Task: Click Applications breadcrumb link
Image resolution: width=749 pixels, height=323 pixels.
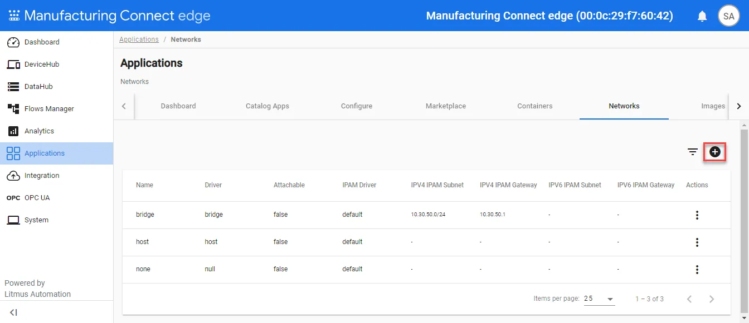Action: (x=139, y=39)
